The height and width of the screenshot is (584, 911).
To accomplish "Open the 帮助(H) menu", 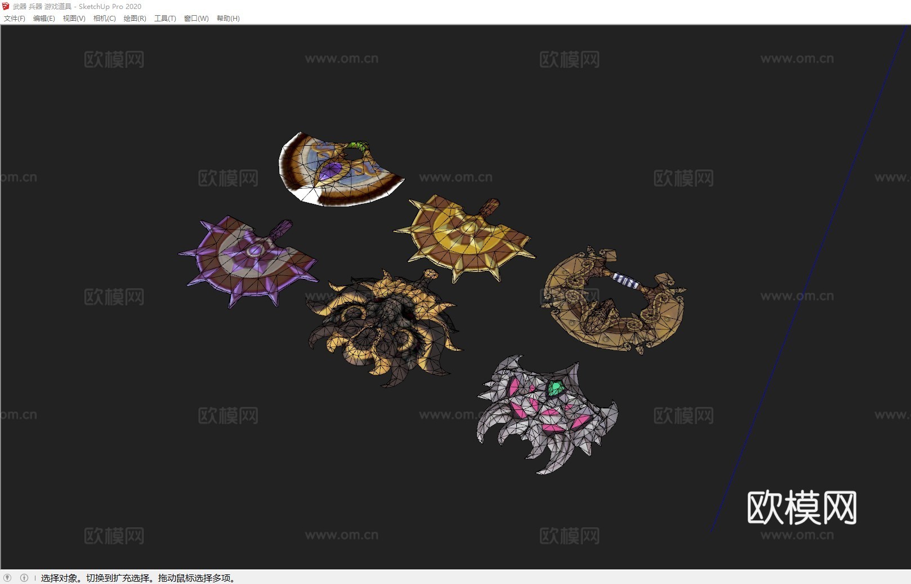I will [x=228, y=19].
